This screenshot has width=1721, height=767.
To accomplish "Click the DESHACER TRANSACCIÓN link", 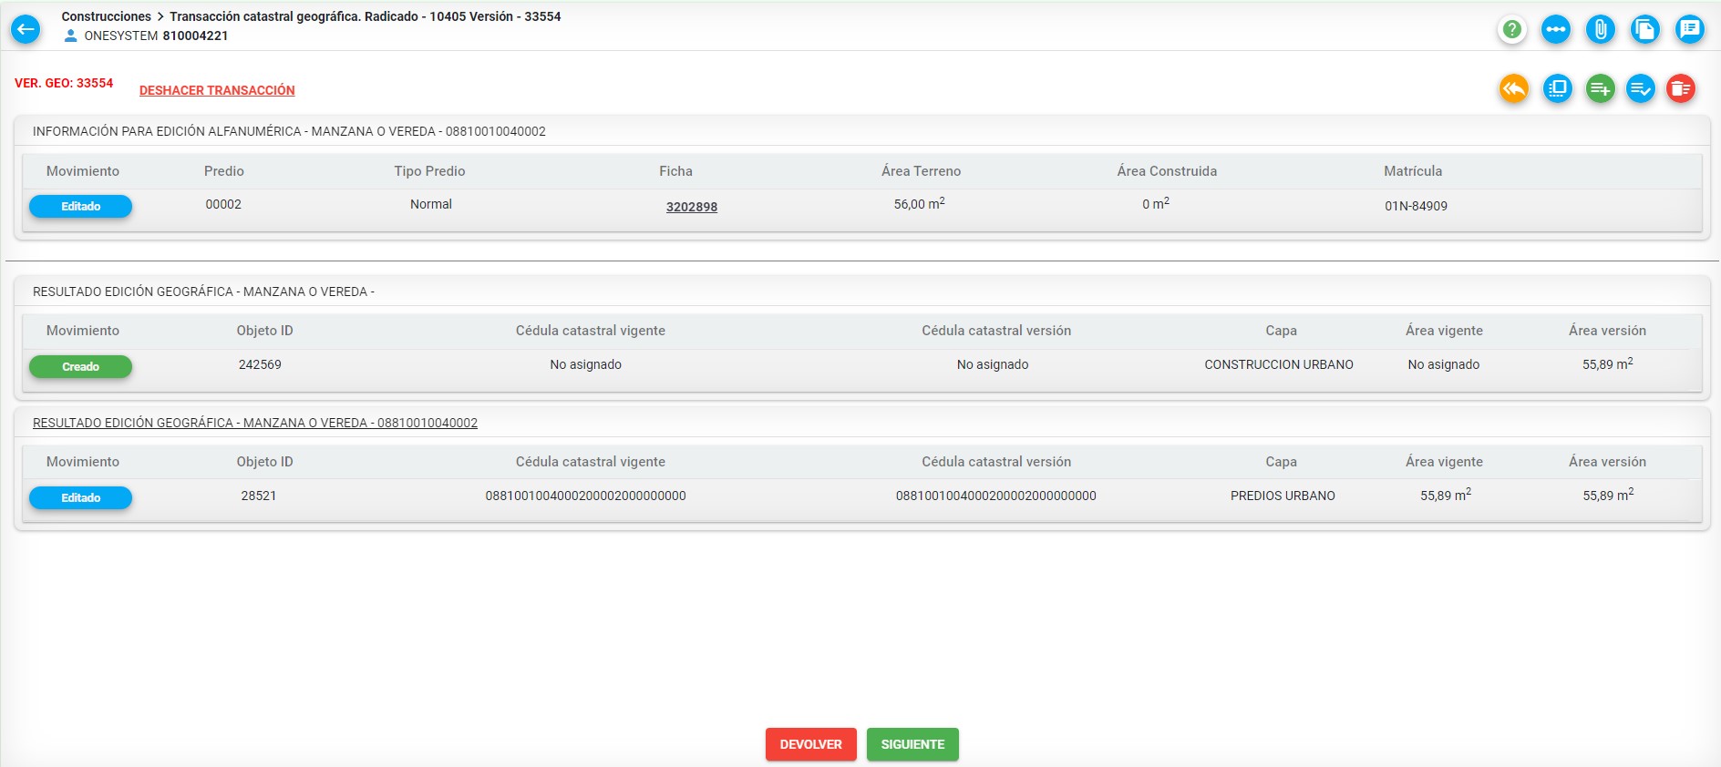I will click(x=217, y=90).
